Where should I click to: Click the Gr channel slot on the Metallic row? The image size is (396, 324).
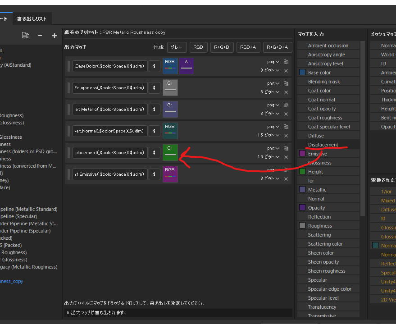(x=170, y=109)
